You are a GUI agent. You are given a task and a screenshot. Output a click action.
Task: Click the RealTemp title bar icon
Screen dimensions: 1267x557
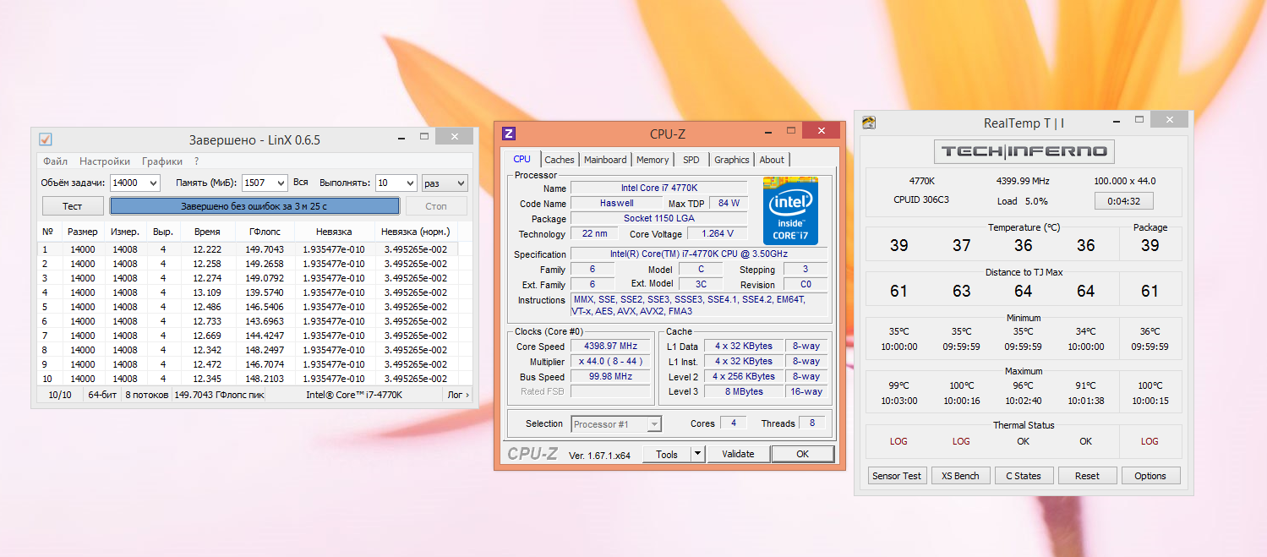pos(869,123)
